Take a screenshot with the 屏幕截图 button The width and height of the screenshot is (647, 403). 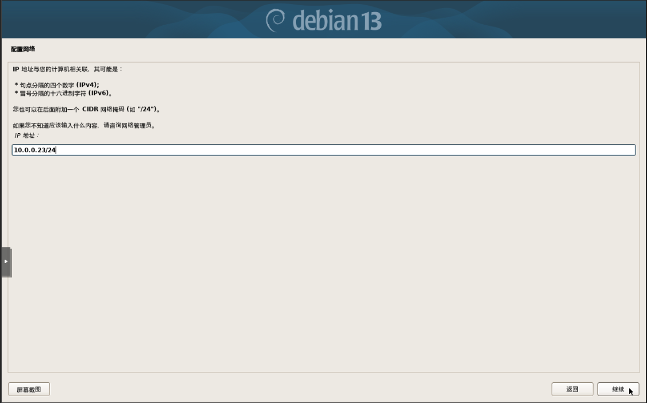(x=29, y=389)
